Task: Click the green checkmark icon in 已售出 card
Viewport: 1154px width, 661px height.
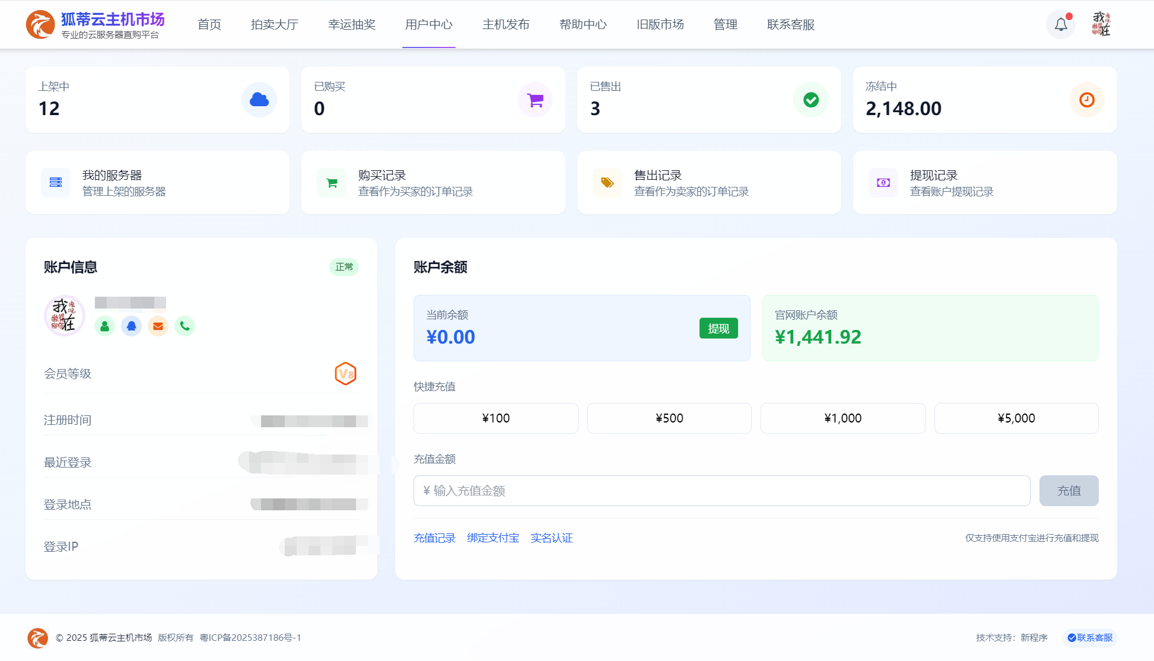Action: (x=810, y=100)
